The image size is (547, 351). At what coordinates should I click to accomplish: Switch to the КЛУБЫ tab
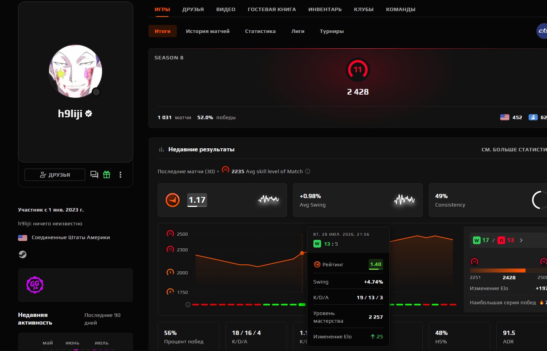(x=364, y=9)
